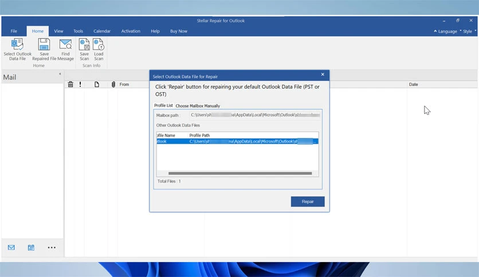The height and width of the screenshot is (277, 479).
Task: Open the Activation tab
Action: pos(131,31)
